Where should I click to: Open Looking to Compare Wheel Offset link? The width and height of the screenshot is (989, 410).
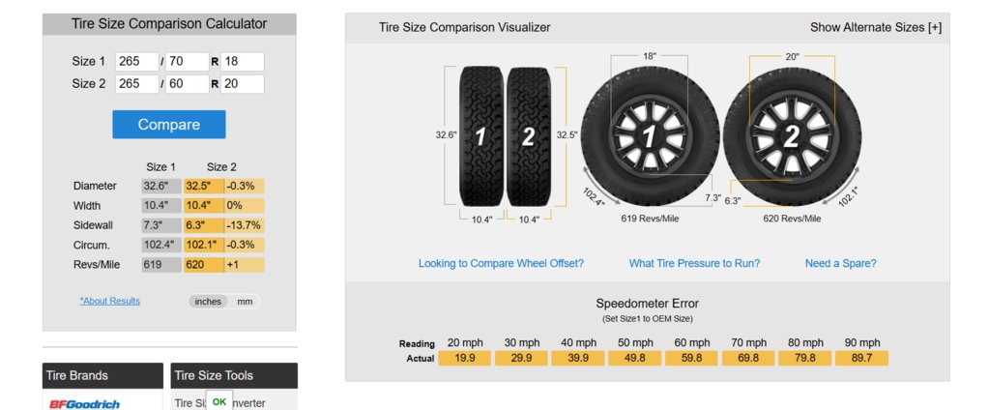[501, 264]
